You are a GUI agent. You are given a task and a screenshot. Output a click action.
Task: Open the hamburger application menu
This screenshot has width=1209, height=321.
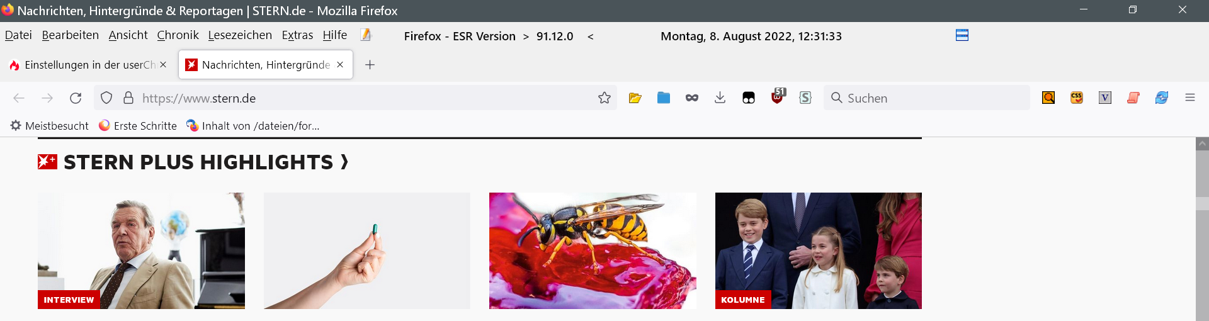coord(1190,98)
